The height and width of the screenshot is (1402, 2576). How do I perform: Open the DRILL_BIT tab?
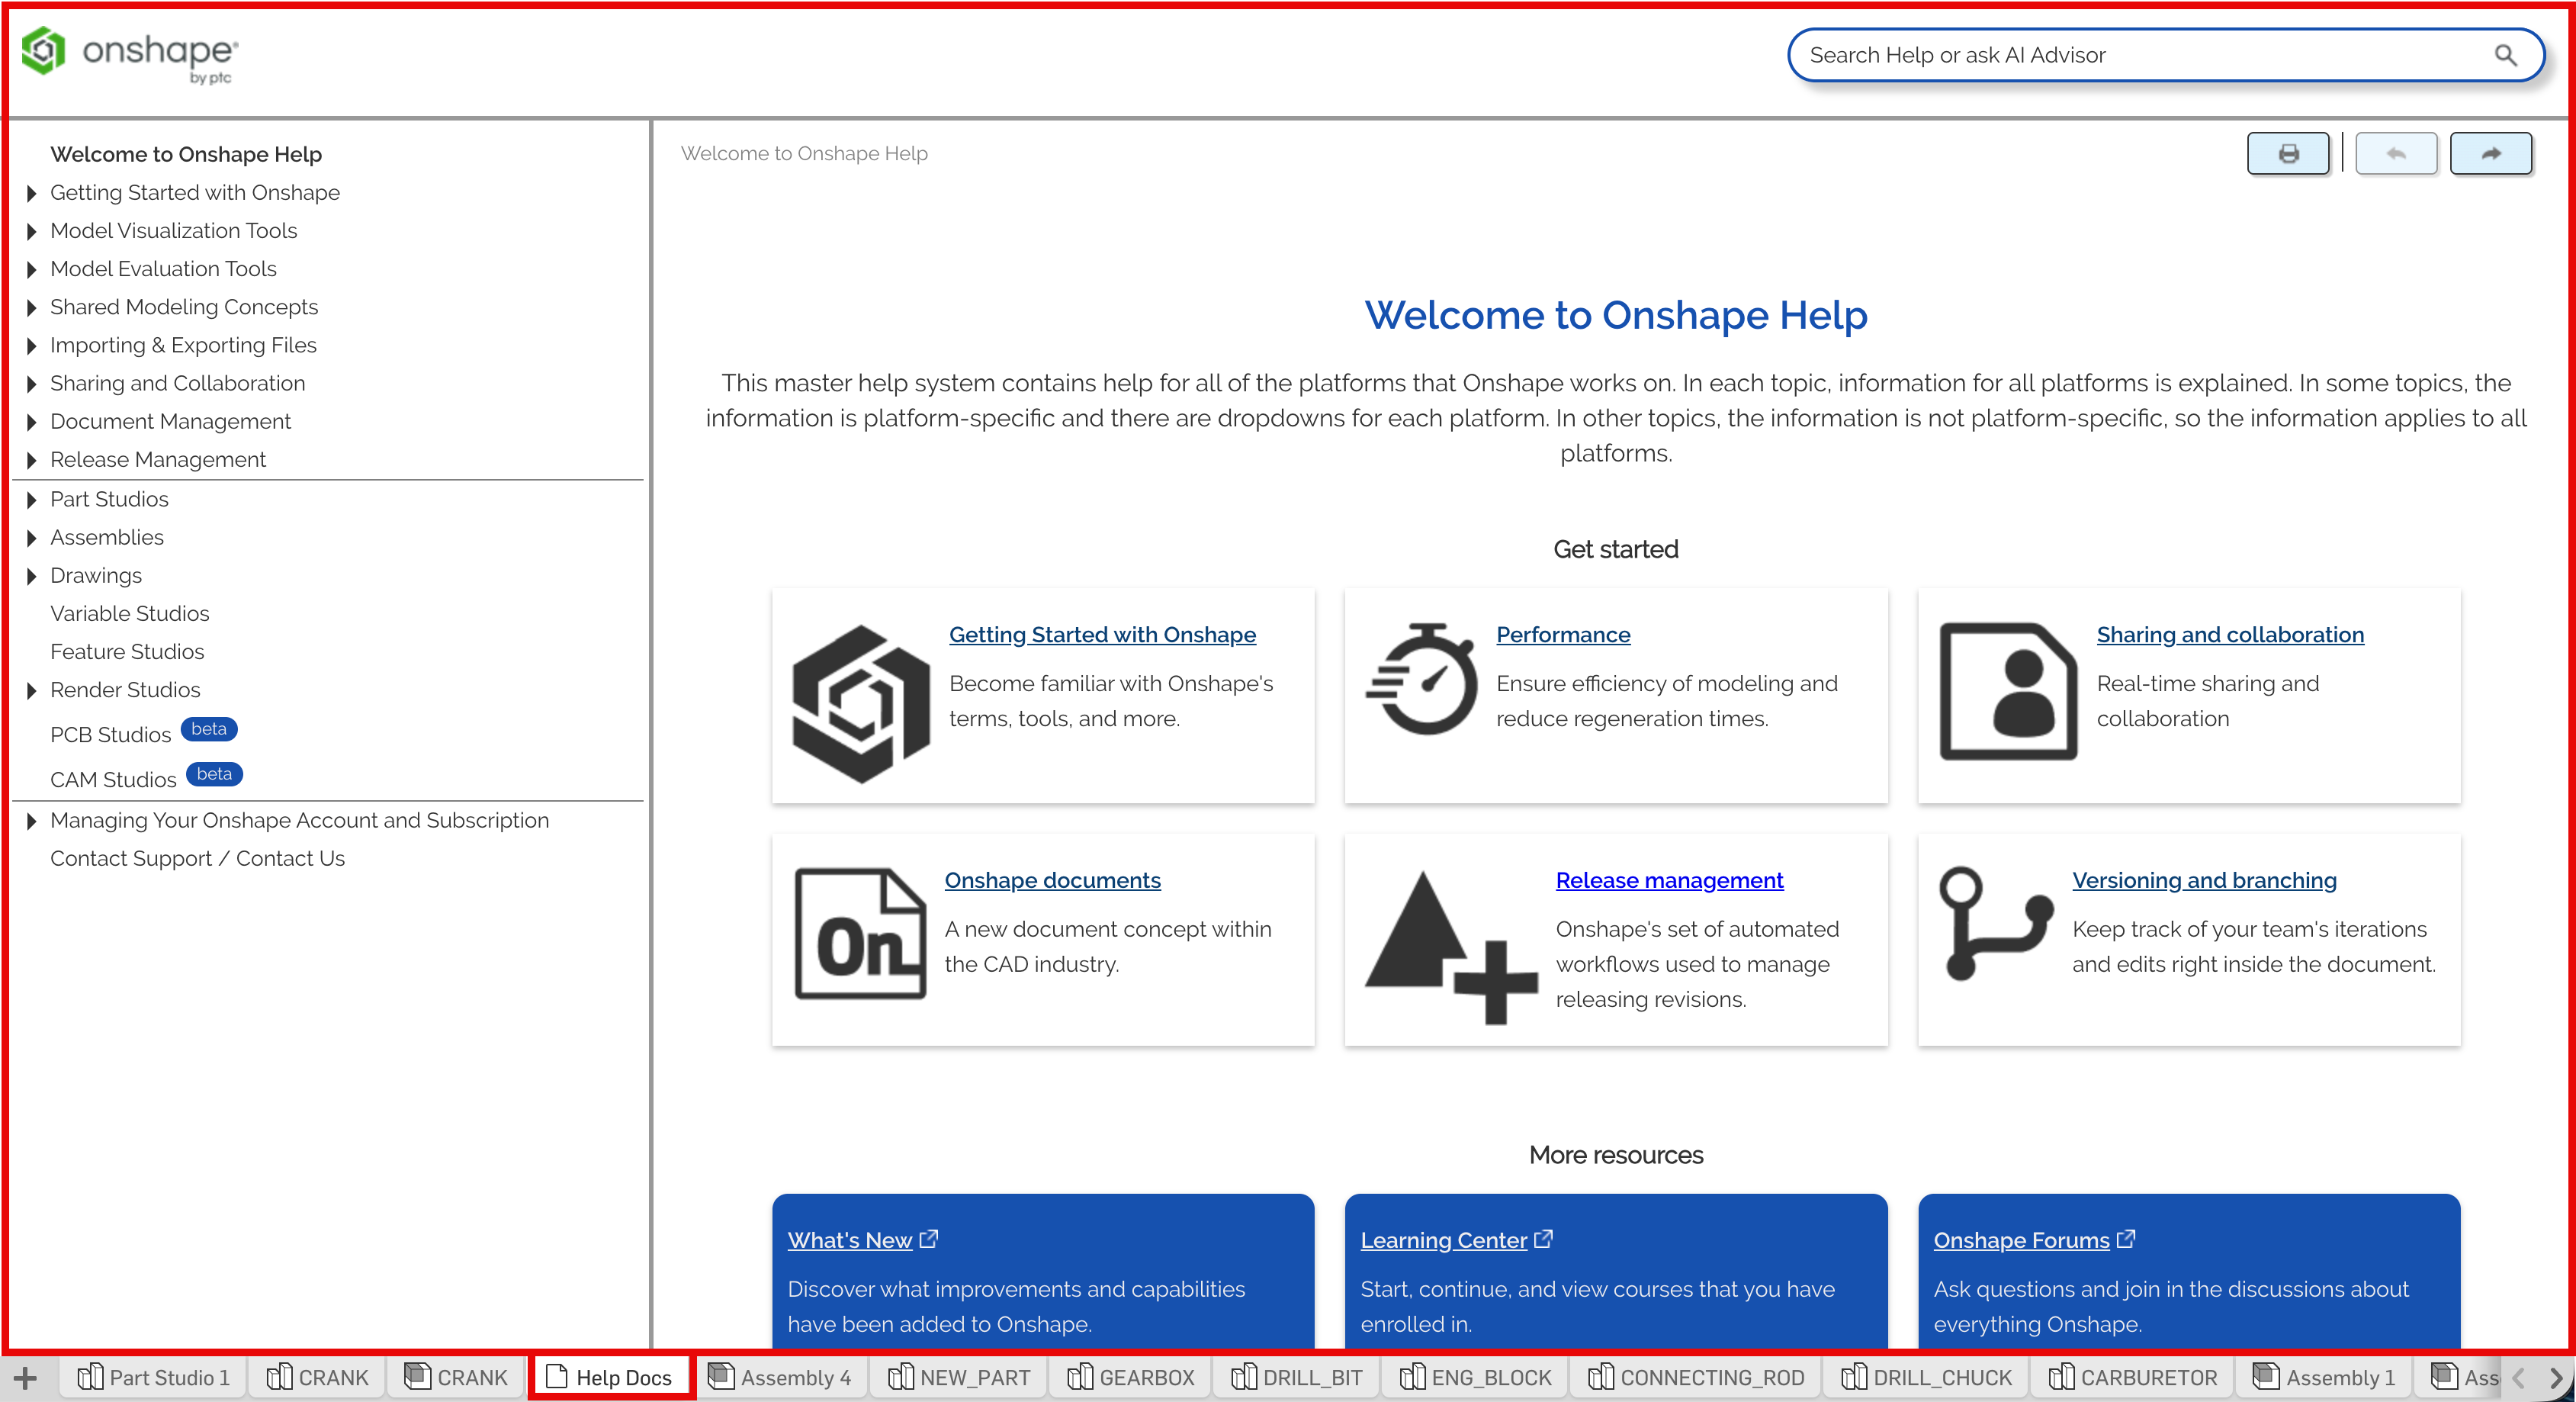click(1296, 1378)
